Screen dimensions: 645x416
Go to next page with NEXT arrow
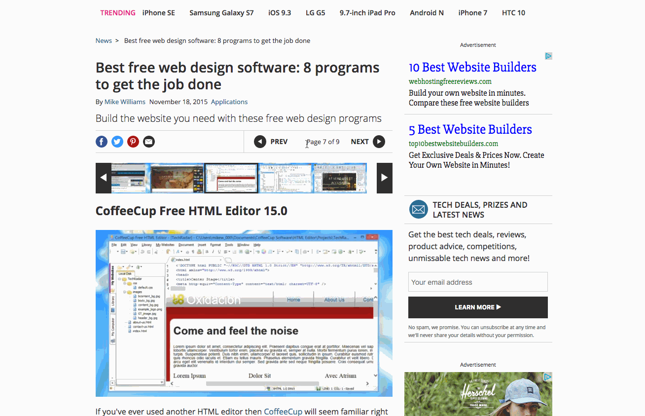click(x=379, y=142)
